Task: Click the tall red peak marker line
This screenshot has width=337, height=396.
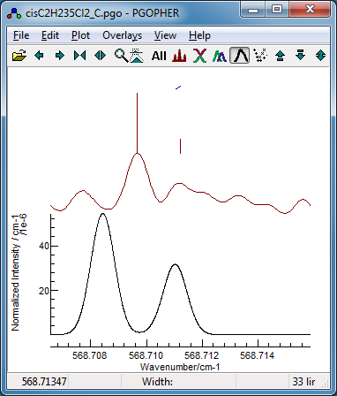Action: (x=137, y=123)
